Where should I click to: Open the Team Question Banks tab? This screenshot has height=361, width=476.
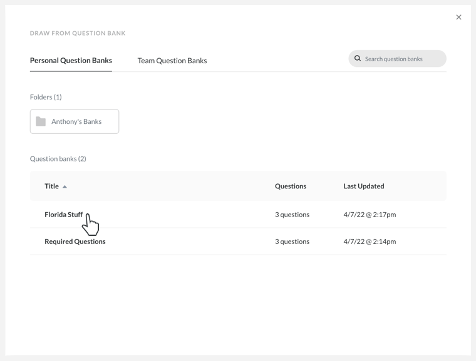click(172, 61)
